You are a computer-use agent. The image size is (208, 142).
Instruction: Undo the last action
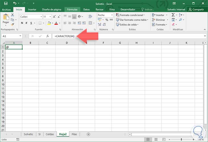click(x=15, y=3)
